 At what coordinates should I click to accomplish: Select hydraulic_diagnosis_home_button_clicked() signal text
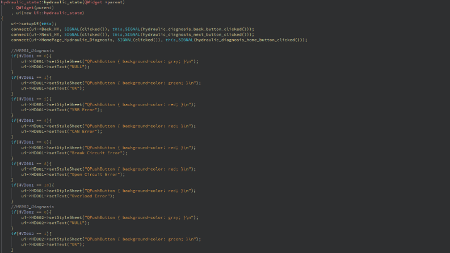(x=249, y=40)
